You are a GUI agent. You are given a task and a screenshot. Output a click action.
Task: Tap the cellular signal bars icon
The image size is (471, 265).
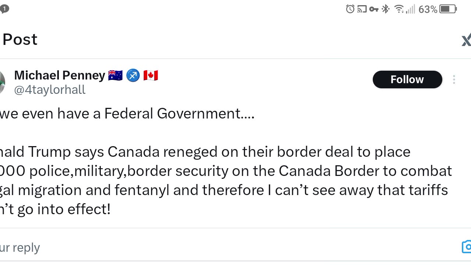411,9
